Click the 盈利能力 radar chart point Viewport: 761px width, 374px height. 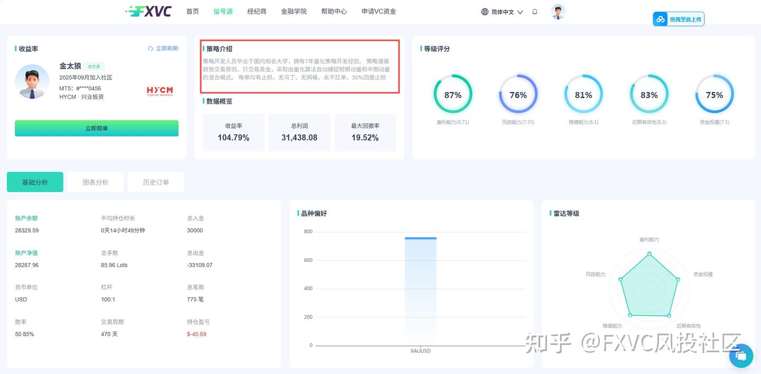click(x=649, y=254)
